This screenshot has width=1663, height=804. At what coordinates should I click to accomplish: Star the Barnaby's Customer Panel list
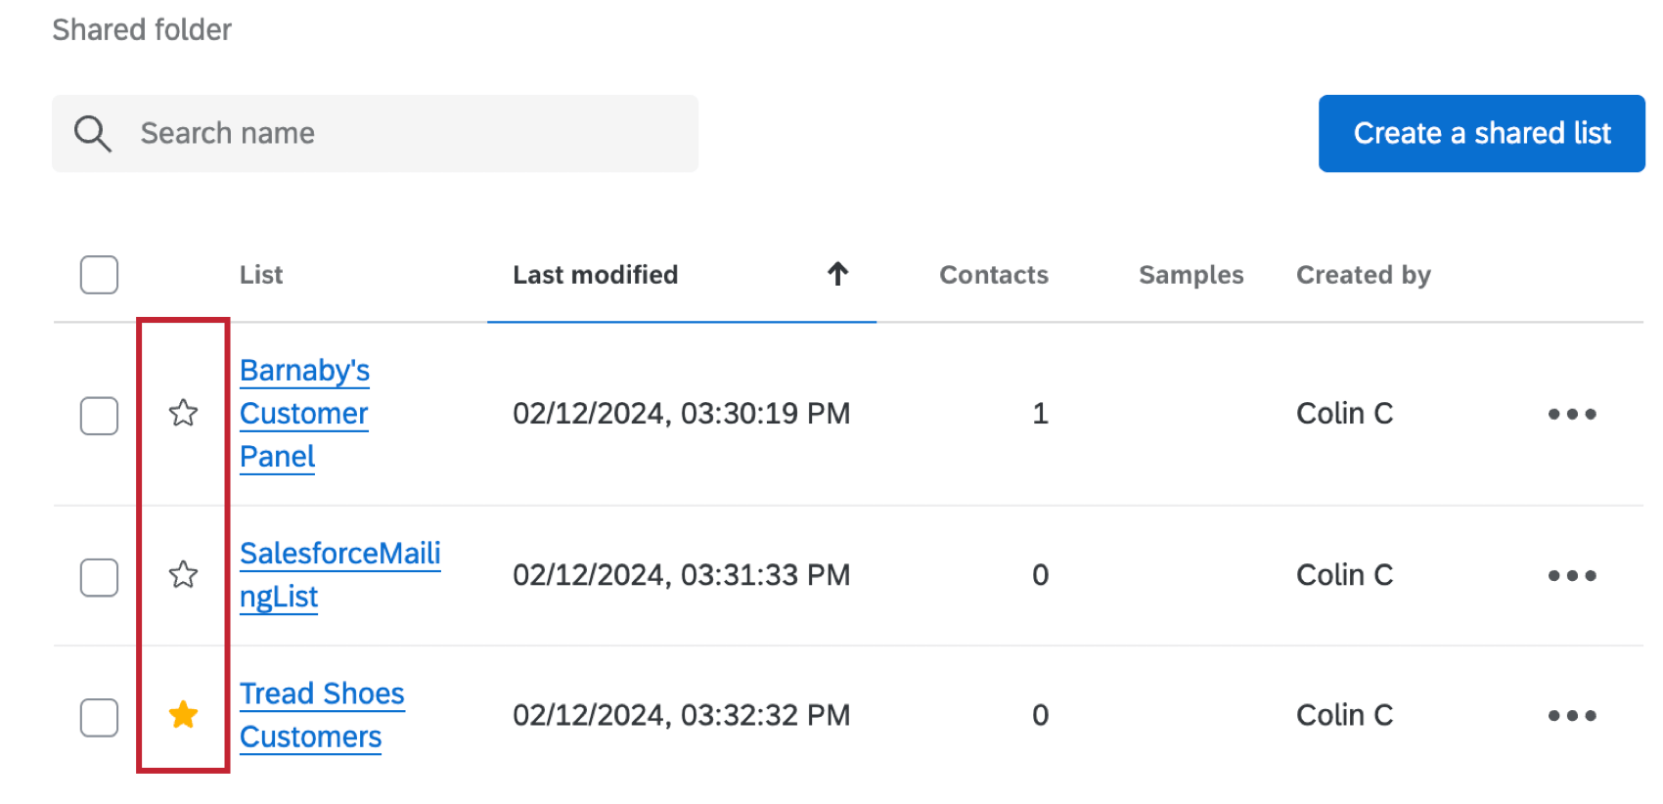(183, 414)
